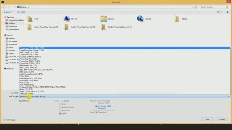232x130 pixels.
Task: Open the view options dropdown arrow
Action: click(x=221, y=12)
